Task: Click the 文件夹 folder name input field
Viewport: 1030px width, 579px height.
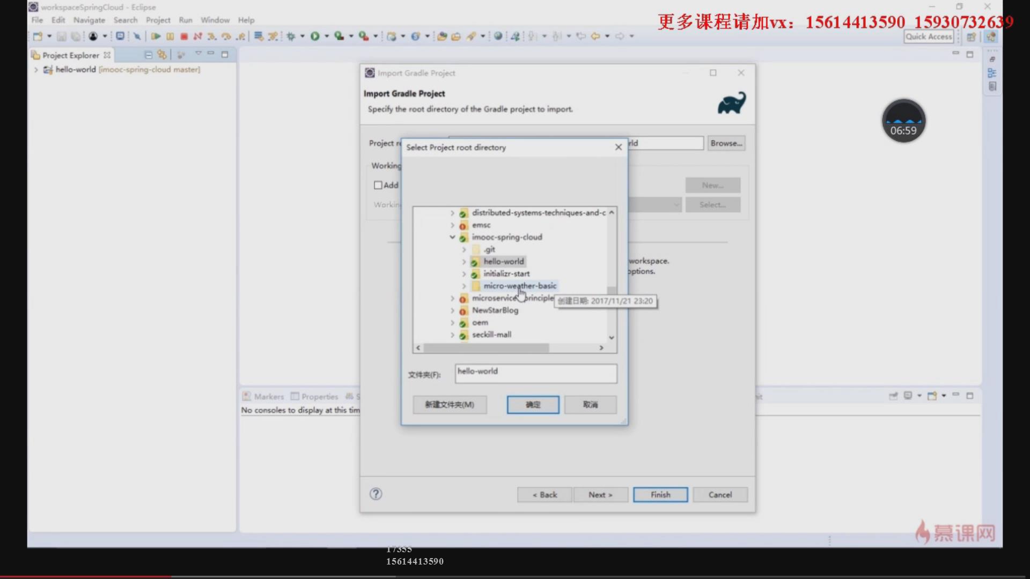Action: coord(535,374)
